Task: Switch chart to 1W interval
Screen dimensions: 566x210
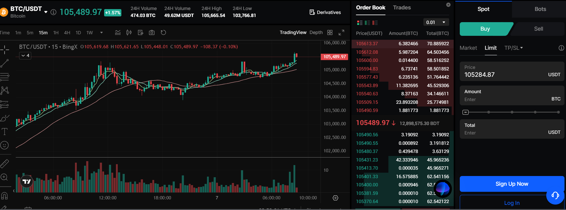Action: tap(90, 32)
